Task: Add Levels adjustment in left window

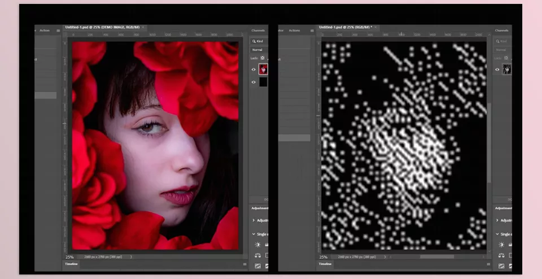Action: point(266,245)
